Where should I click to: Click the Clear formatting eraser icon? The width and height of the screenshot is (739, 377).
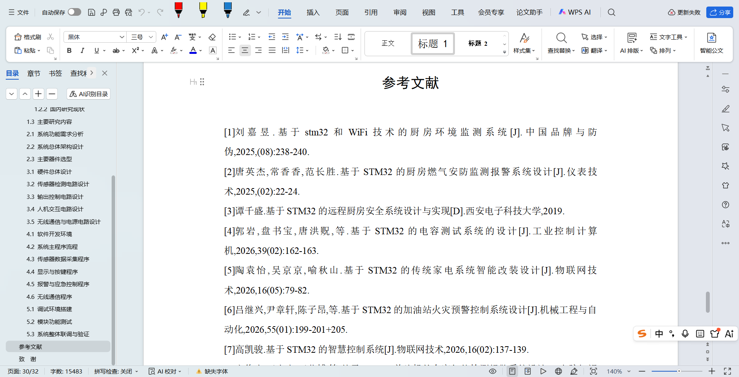click(x=212, y=37)
